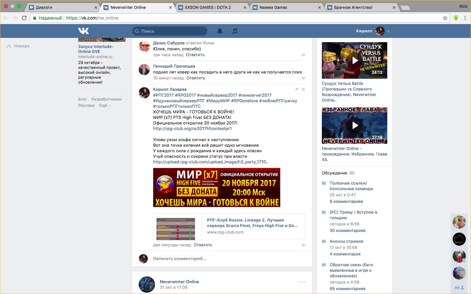Open the music player icon
Image resolution: width=471 pixels, height=294 pixels.
(235, 31)
